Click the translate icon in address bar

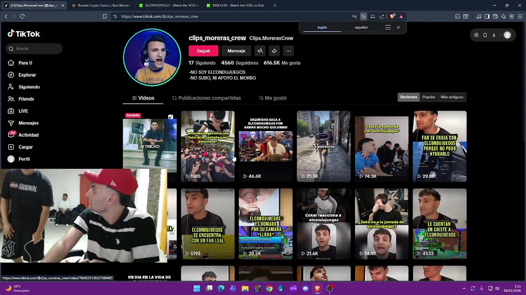tap(363, 16)
